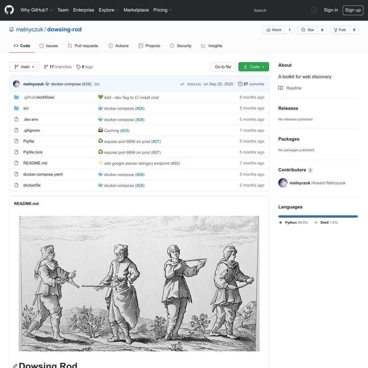The width and height of the screenshot is (368, 368).
Task: Open the Releases section heading link
Action: pos(288,108)
